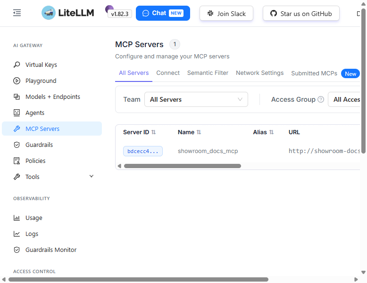The height and width of the screenshot is (283, 367).
Task: Click the Agents robot icon
Action: [x=17, y=113]
